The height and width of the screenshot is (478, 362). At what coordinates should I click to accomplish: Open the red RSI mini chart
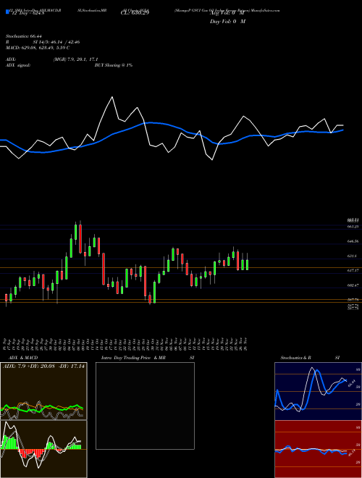[x=318, y=449]
